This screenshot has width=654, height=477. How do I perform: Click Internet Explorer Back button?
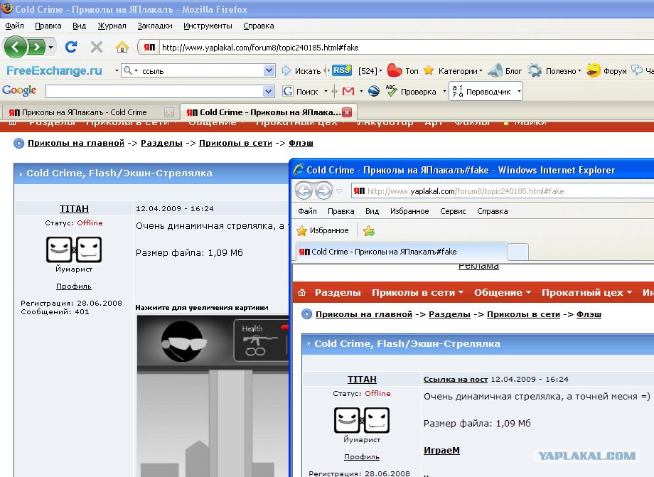coord(304,191)
